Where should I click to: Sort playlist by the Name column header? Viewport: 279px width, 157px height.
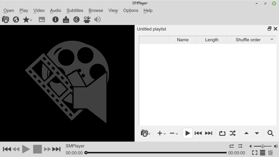[183, 40]
